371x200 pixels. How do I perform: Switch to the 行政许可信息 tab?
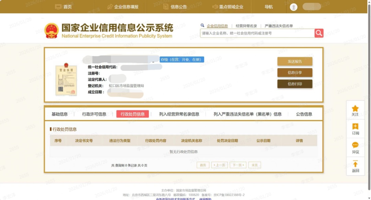(94, 114)
